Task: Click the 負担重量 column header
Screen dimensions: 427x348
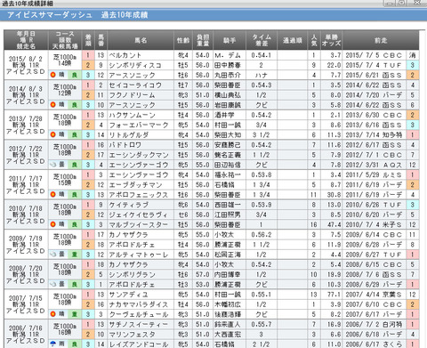Action: tap(203, 40)
